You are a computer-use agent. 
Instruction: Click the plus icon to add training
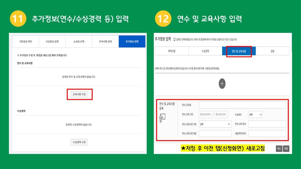(222, 84)
